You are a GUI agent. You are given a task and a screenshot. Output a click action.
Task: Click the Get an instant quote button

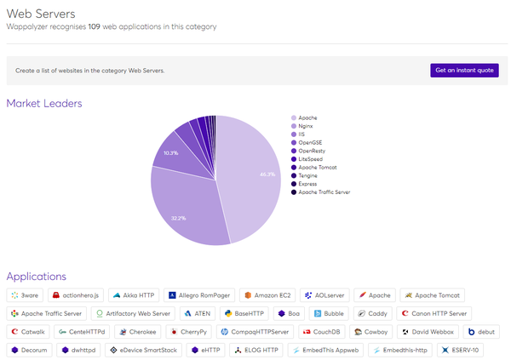464,71
